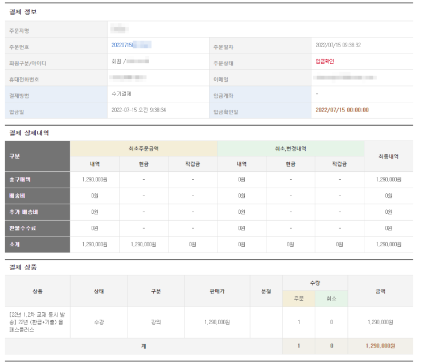Click the 상태 column header
The height and width of the screenshot is (364, 423).
click(x=99, y=291)
